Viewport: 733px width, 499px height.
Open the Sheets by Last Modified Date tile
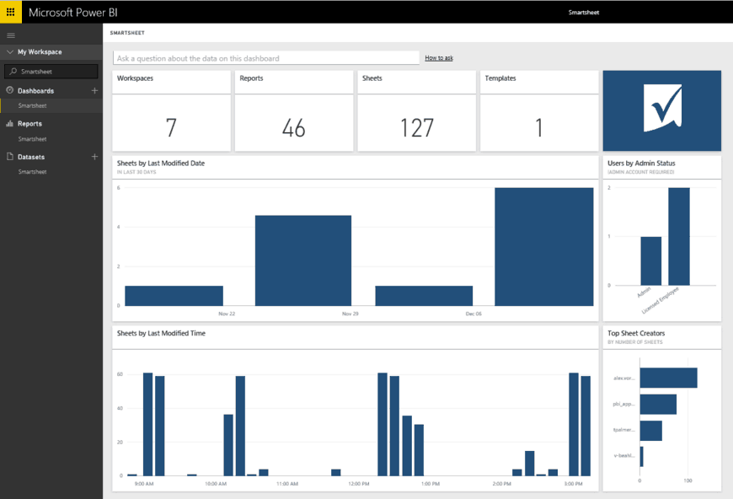354,236
